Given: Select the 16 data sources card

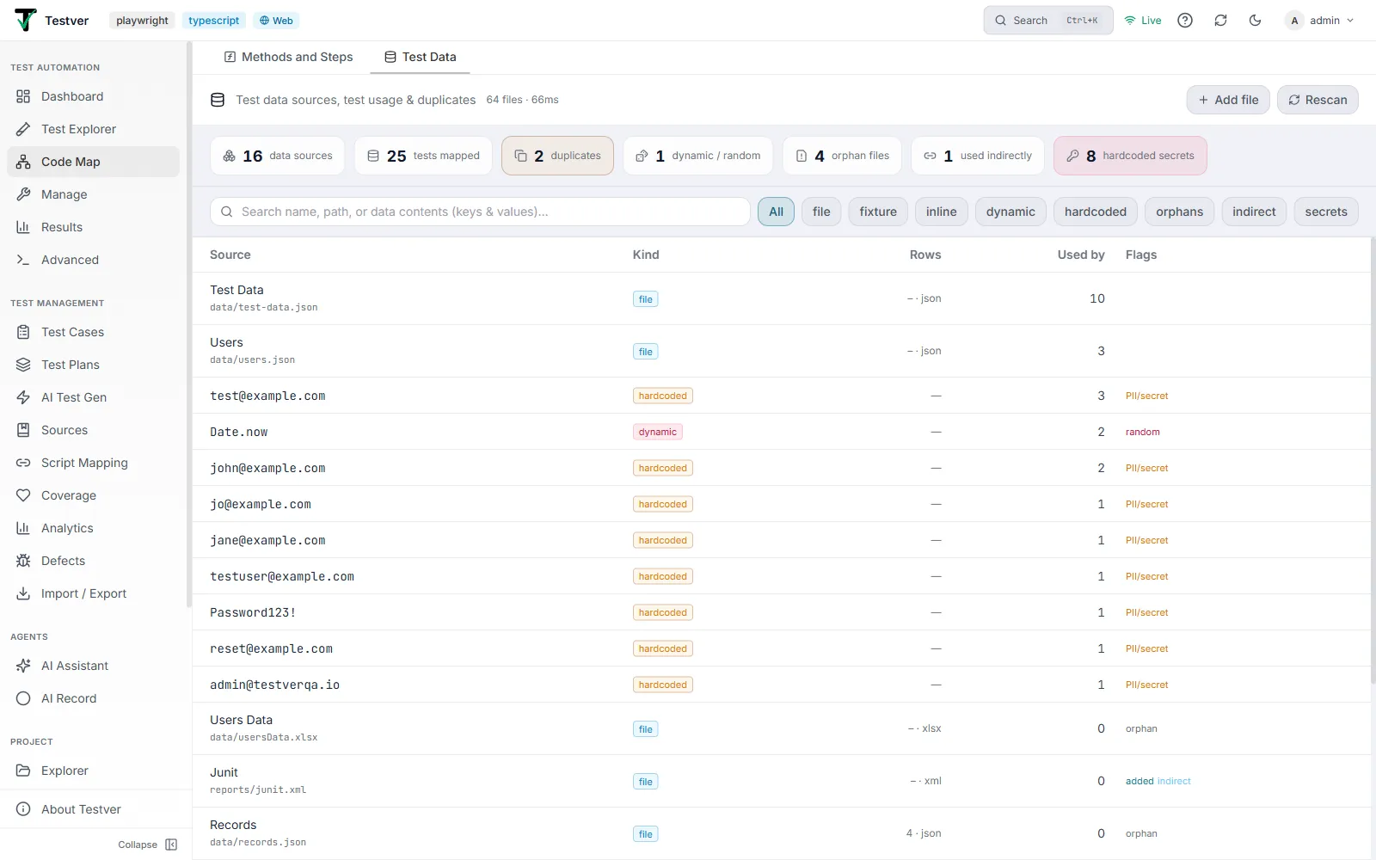Looking at the screenshot, I should point(277,156).
